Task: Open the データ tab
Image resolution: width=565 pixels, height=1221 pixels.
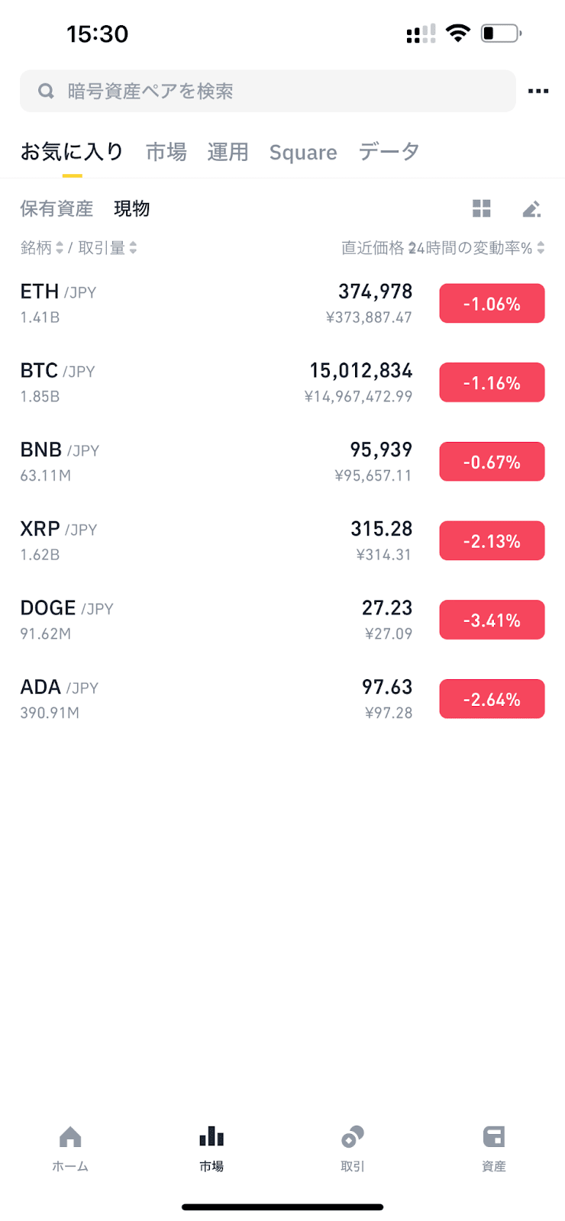Action: coord(389,153)
